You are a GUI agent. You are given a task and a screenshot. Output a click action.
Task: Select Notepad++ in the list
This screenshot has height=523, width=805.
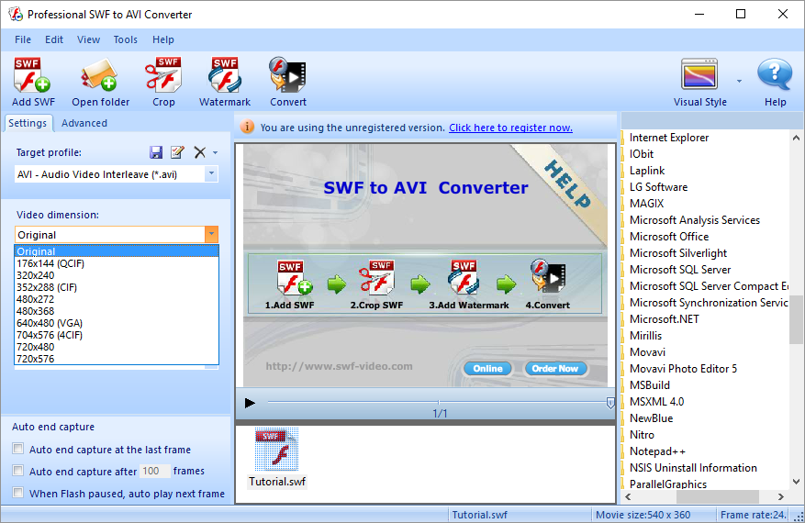tap(657, 451)
